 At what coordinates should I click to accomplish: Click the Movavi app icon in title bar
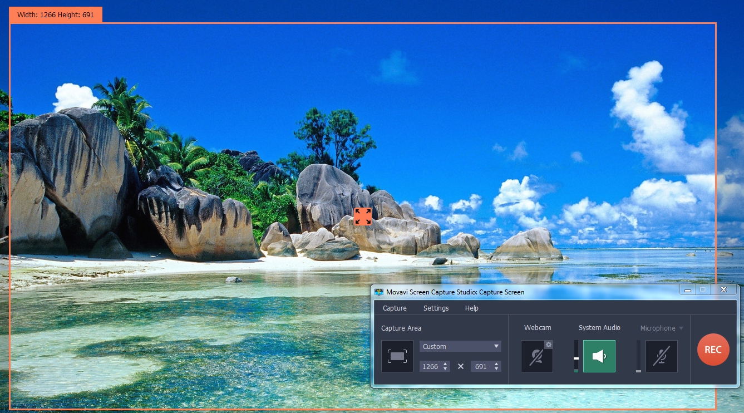[x=379, y=292]
